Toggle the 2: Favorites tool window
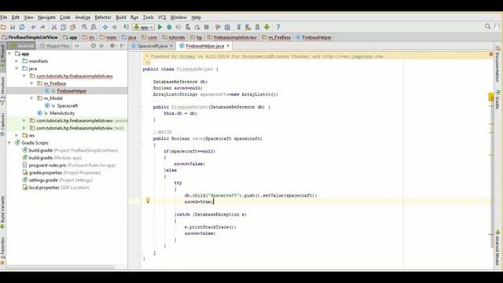This screenshot has height=283, width=503. (2, 251)
